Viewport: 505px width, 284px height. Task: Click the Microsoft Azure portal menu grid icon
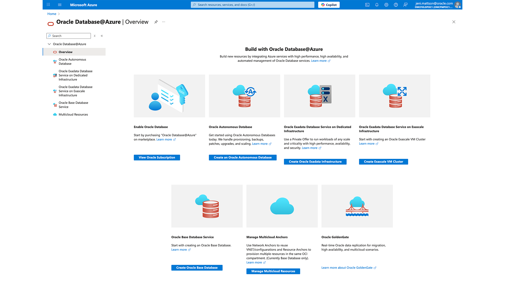48,4
